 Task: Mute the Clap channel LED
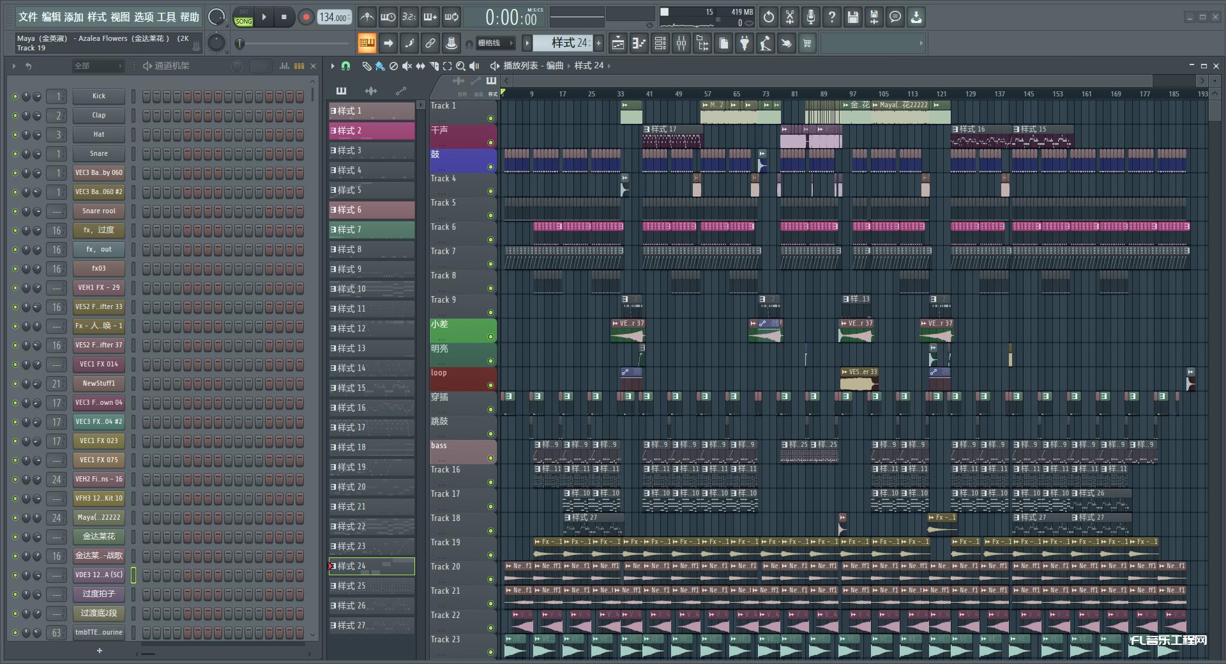tap(15, 116)
